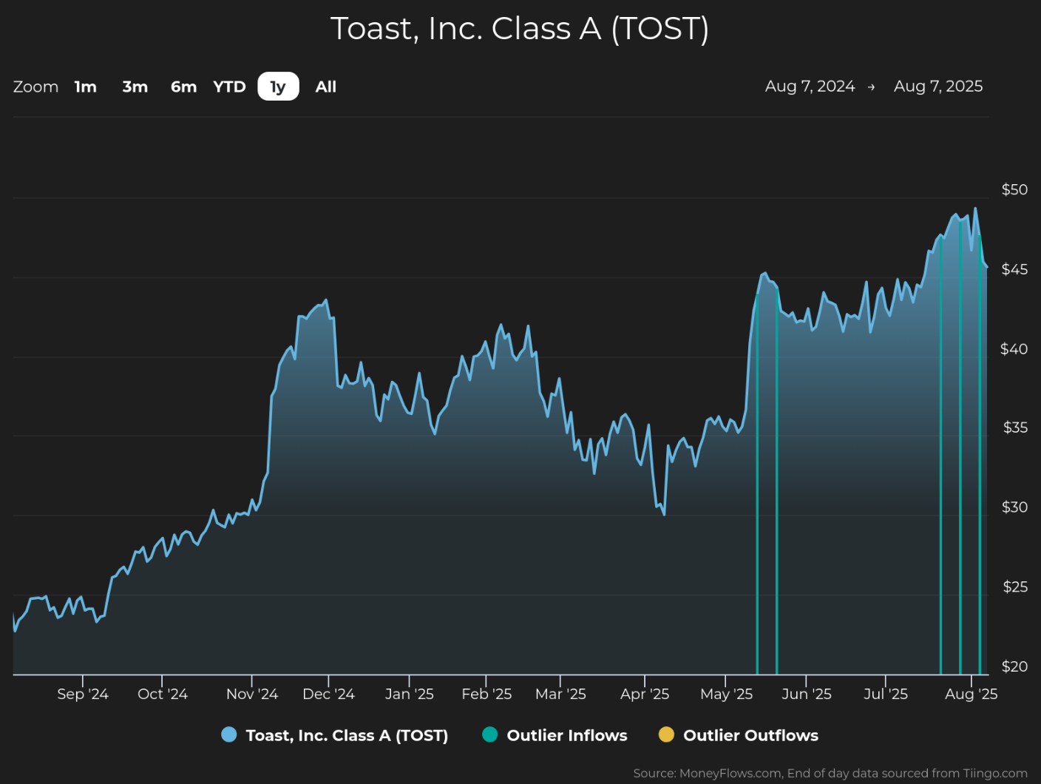Switch zoom to YTD
This screenshot has width=1041, height=784.
tap(229, 87)
